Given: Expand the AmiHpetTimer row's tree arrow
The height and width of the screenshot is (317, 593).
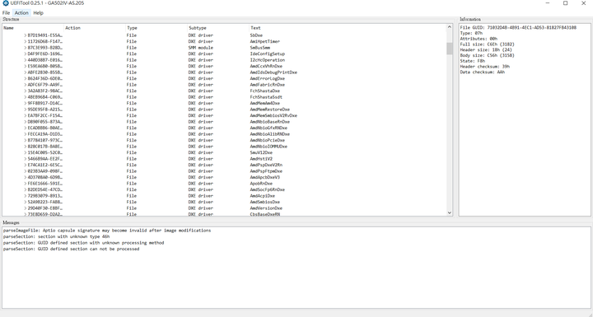Looking at the screenshot, I should 26,42.
